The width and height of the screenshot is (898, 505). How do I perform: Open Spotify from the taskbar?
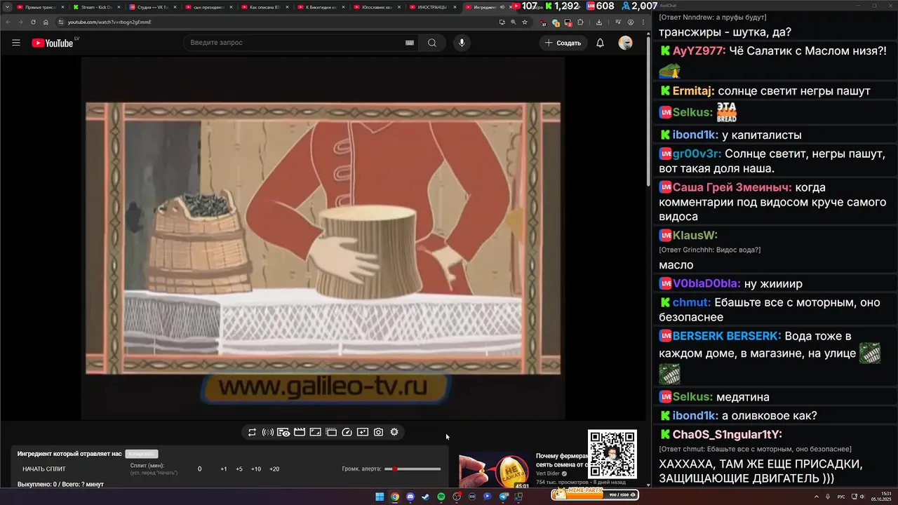coord(441,497)
